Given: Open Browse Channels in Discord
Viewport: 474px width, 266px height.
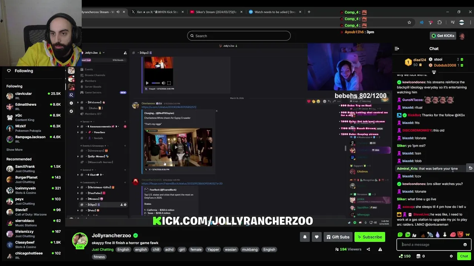Looking at the screenshot, I should [95, 75].
